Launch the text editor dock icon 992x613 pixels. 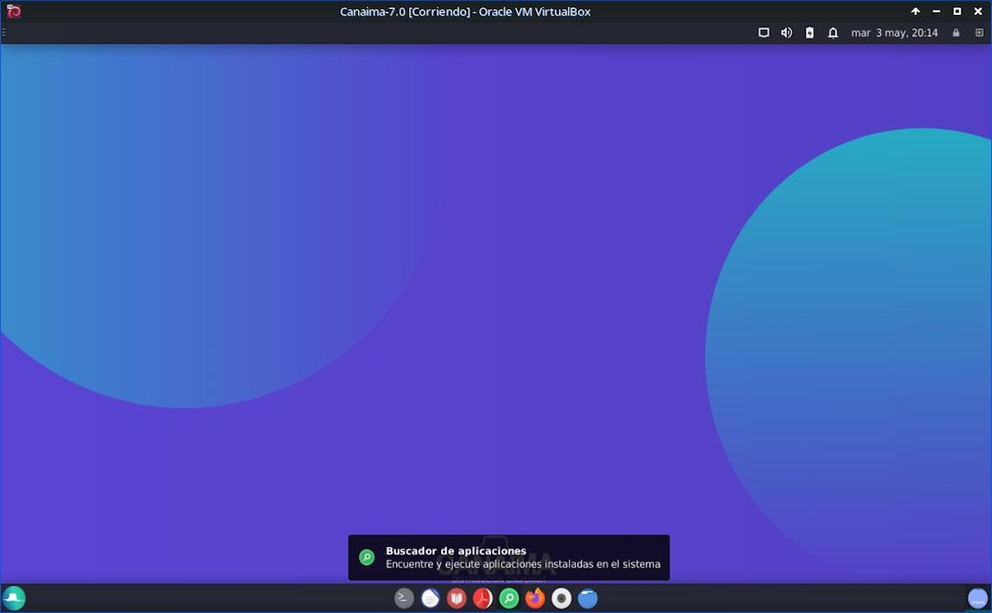point(430,598)
